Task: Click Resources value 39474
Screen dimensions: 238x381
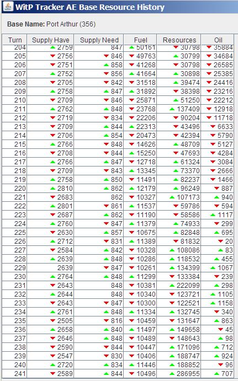Action: click(190, 83)
